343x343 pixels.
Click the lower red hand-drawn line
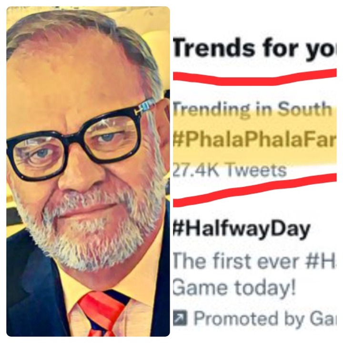click(x=254, y=190)
